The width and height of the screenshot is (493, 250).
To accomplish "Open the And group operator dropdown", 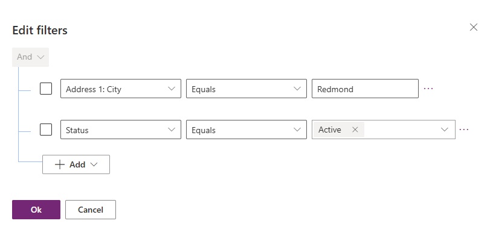I will pos(30,57).
